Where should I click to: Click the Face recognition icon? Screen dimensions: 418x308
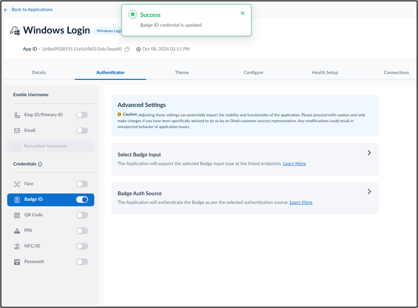point(17,184)
